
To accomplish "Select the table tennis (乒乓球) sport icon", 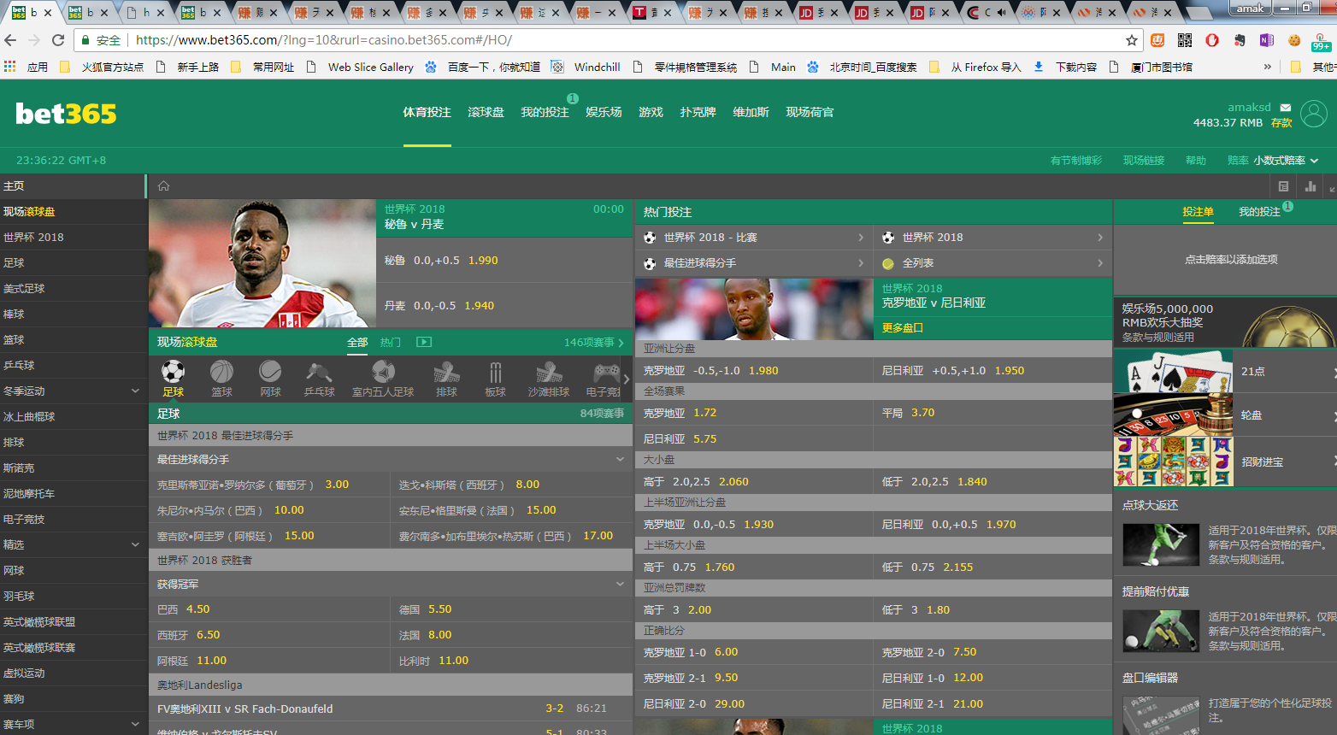I will pos(319,378).
